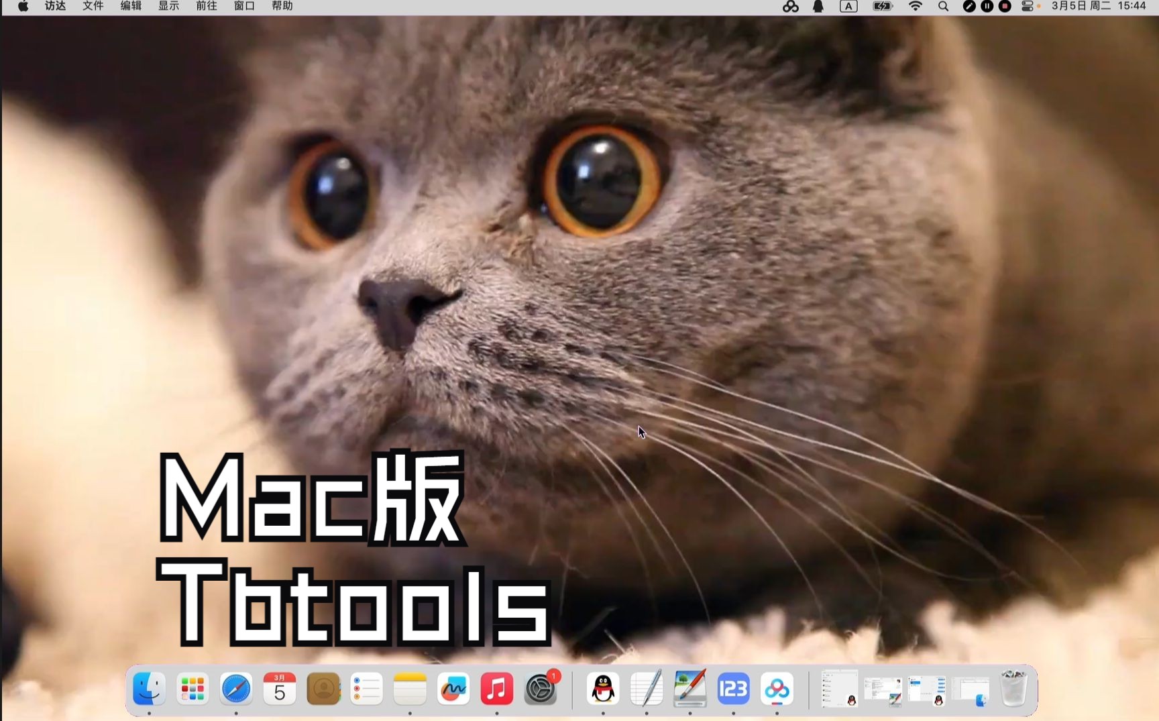This screenshot has width=1159, height=721.
Task: Switch input method via the A indicator
Action: tap(848, 6)
